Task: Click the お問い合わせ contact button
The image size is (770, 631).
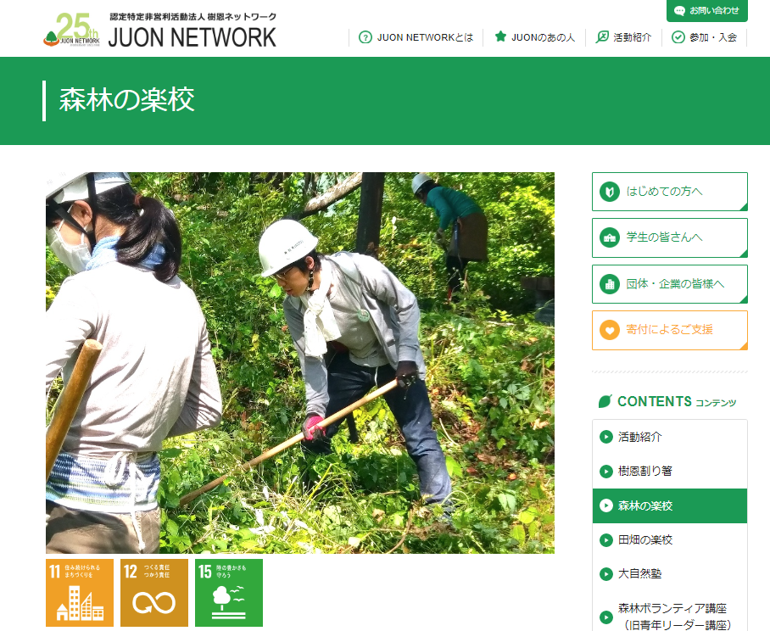Action: (x=706, y=11)
